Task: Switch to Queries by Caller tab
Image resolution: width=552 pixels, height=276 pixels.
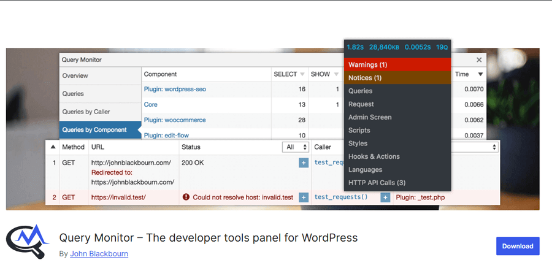Action: (x=101, y=112)
